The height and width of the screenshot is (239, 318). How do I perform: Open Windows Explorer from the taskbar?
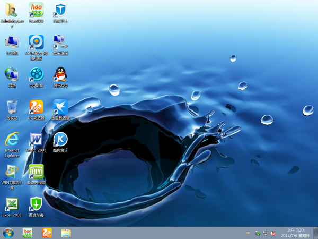click(66, 233)
